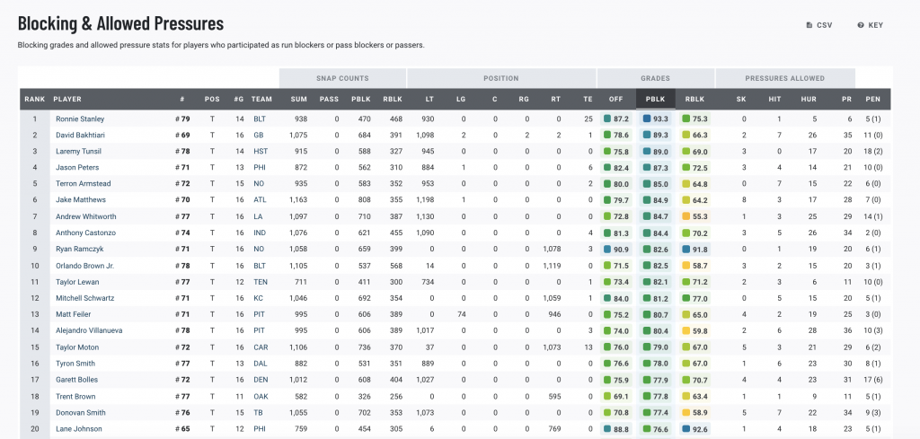Sort by SK sacks allowed column

(x=740, y=99)
